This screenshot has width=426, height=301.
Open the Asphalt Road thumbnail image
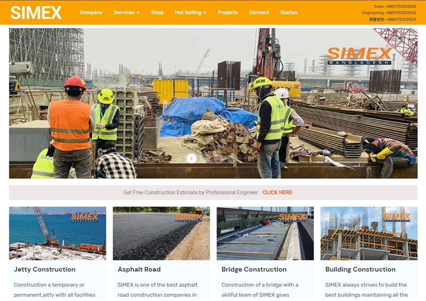click(161, 233)
